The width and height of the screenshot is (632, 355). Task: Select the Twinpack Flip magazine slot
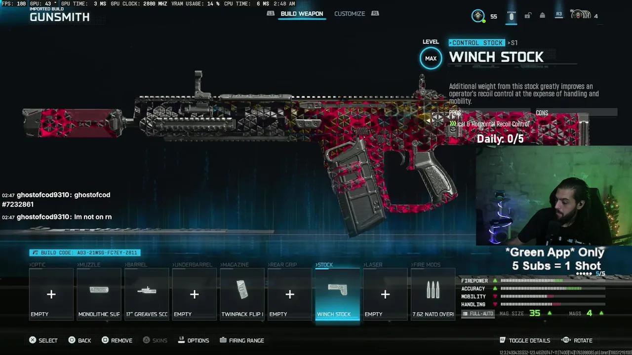coord(242,294)
